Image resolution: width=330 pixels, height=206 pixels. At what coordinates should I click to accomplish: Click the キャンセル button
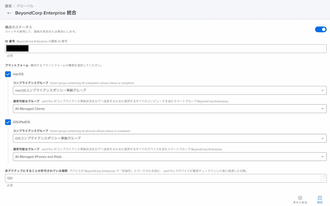point(300,200)
